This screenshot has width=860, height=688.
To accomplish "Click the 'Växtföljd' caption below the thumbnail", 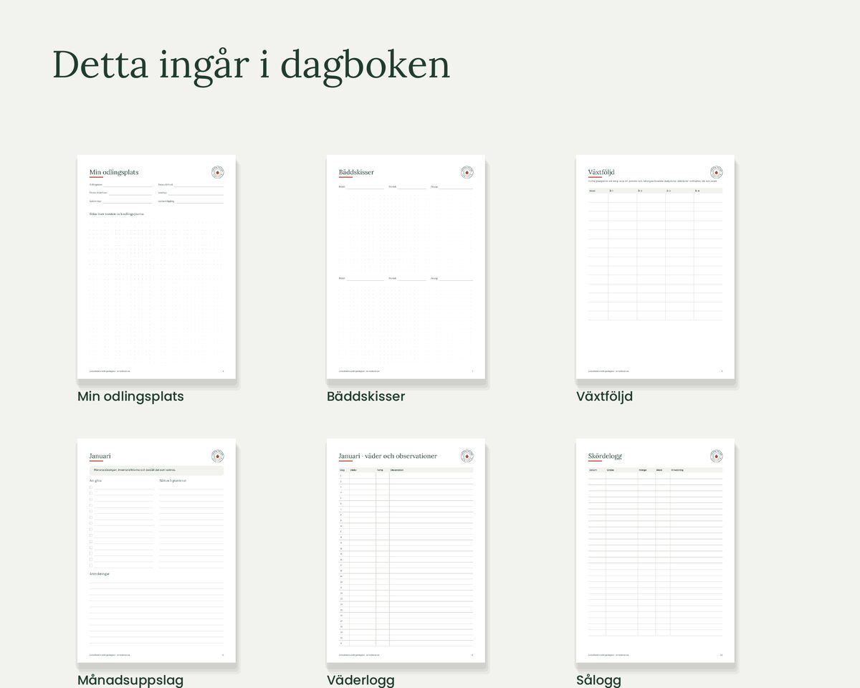I will (x=604, y=396).
